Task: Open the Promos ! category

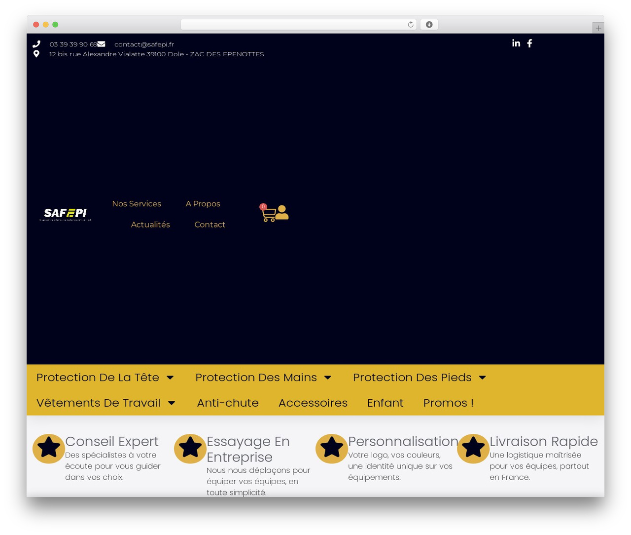Action: (x=449, y=403)
